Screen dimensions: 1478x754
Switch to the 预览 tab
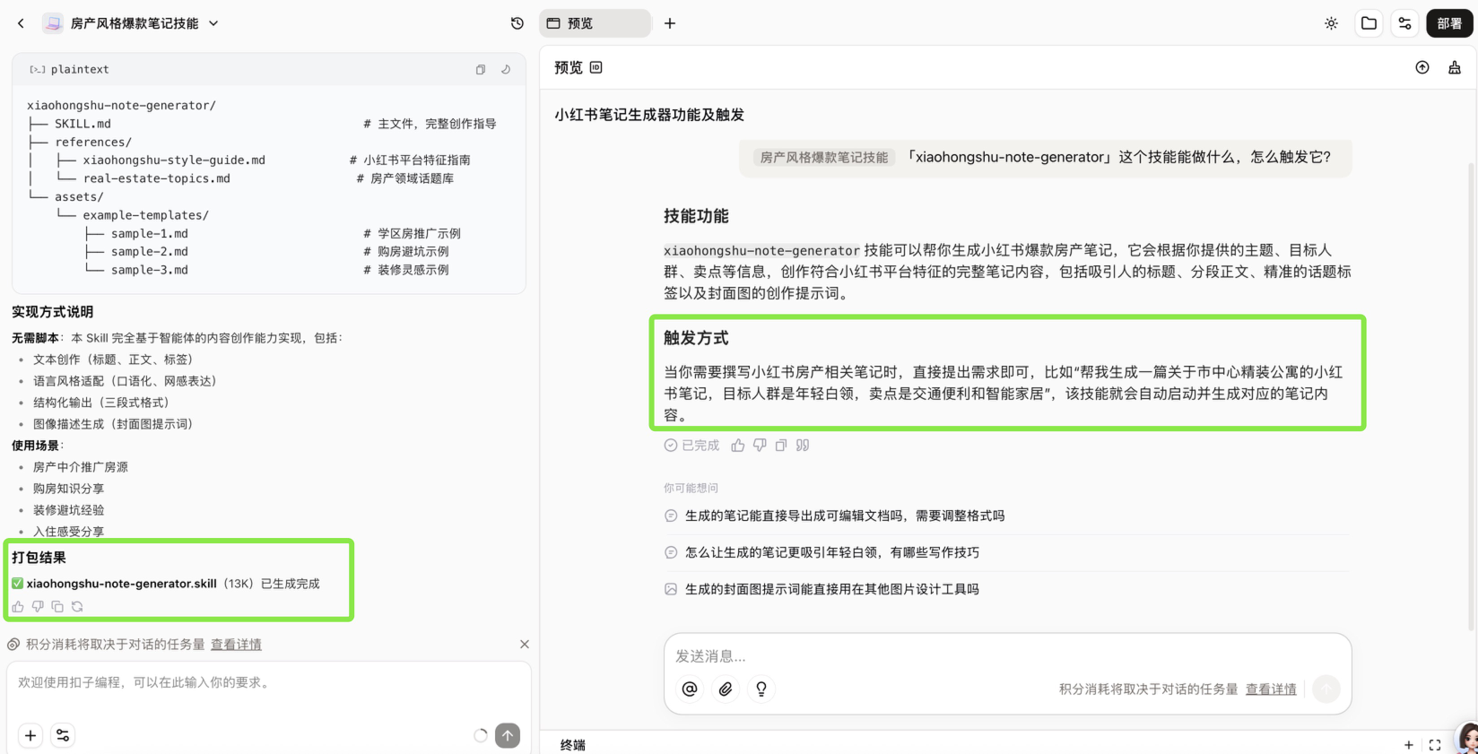[595, 23]
